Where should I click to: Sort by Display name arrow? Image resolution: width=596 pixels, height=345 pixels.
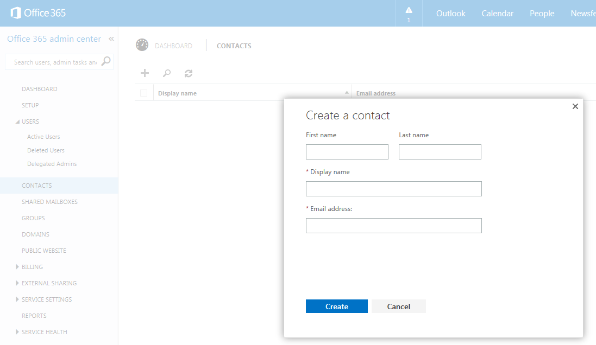click(x=347, y=93)
